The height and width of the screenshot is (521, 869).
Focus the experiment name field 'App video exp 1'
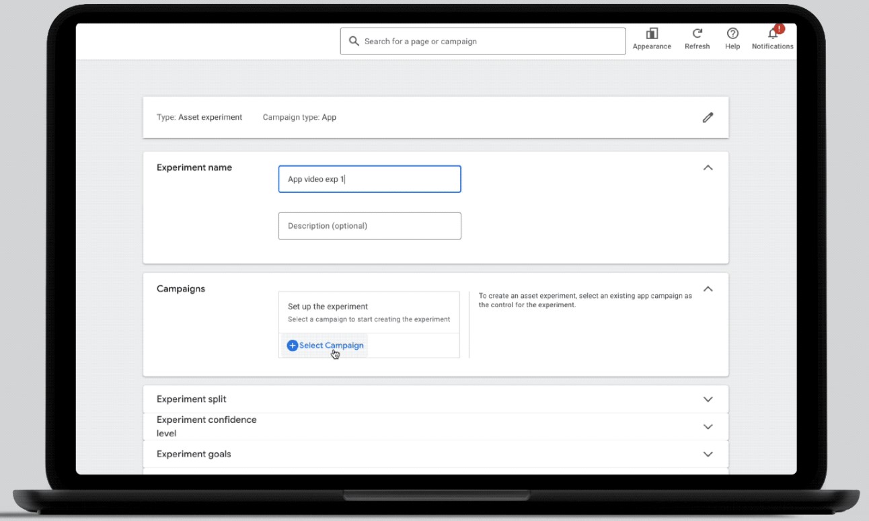369,179
